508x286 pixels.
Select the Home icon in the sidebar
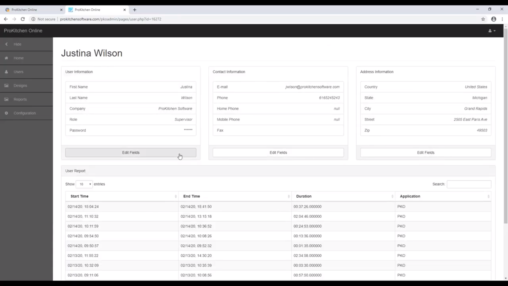(6, 58)
